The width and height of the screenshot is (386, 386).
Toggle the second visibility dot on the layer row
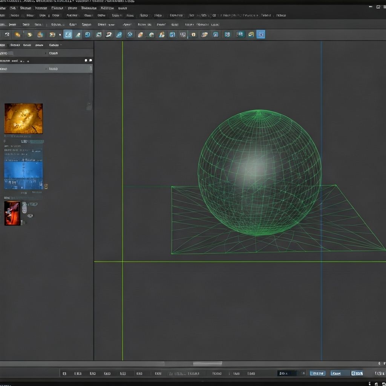91,60
